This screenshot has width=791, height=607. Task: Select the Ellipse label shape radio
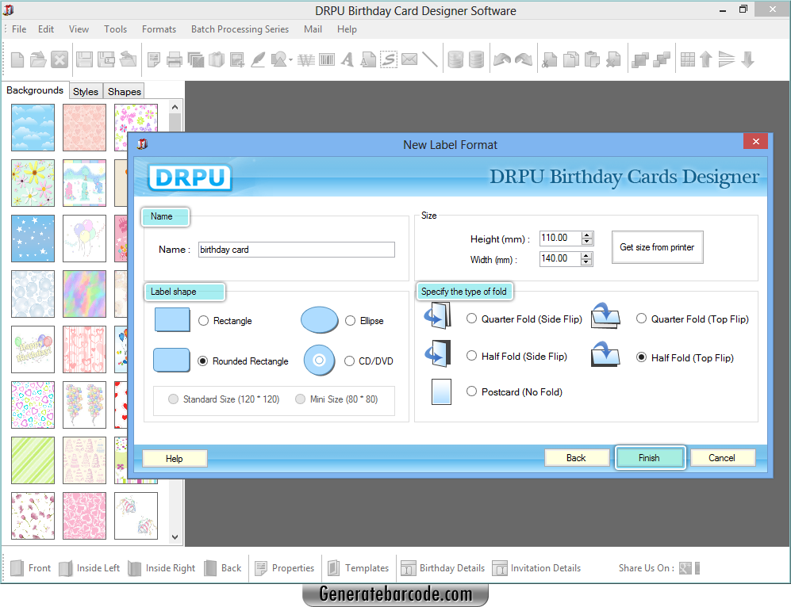tap(350, 321)
